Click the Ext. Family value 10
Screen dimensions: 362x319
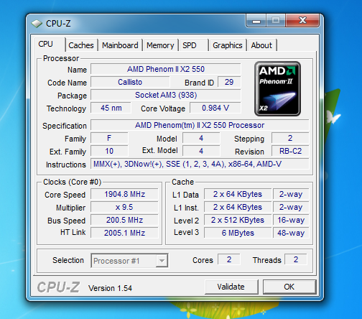(109, 151)
